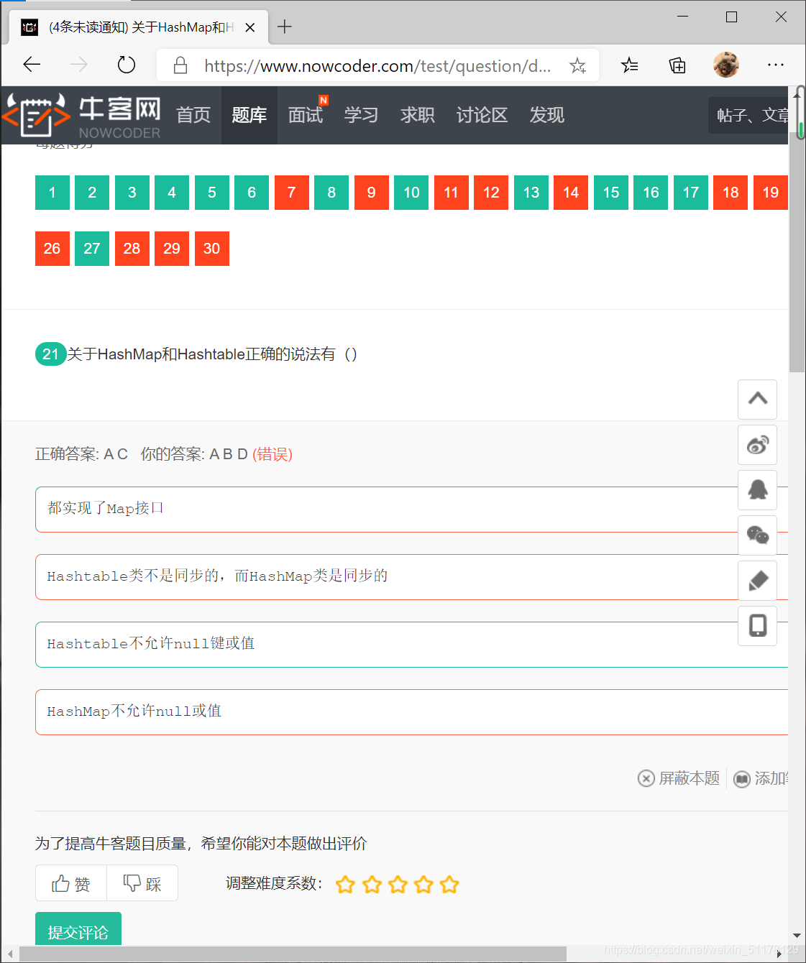Open the 学习 menu
Screen dimensions: 806x963
pos(362,115)
